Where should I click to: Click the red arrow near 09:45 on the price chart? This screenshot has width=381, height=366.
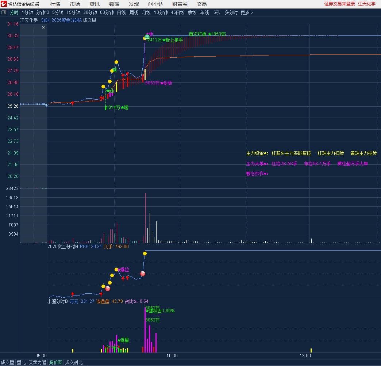tap(73, 103)
